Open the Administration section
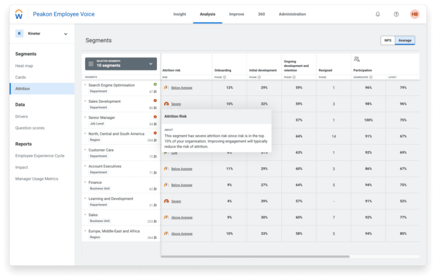Viewport: 436px width, 280px height. click(x=292, y=14)
